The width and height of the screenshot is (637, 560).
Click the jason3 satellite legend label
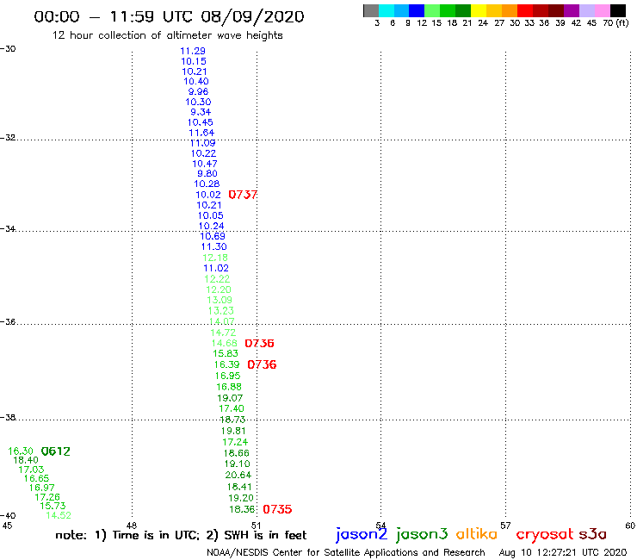click(x=422, y=534)
